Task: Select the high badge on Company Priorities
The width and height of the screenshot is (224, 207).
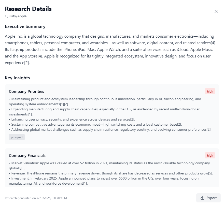Action: pyautogui.click(x=210, y=92)
